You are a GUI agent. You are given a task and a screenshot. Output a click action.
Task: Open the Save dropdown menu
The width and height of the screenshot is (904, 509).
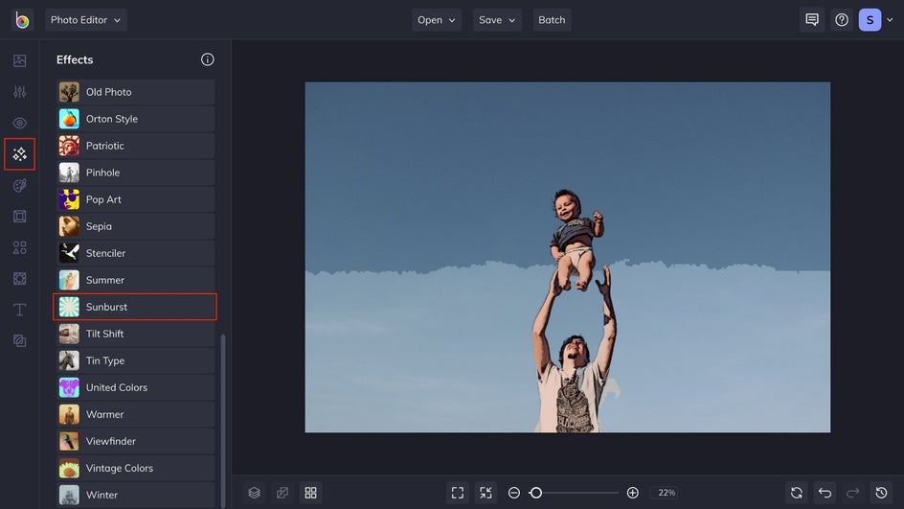(496, 20)
